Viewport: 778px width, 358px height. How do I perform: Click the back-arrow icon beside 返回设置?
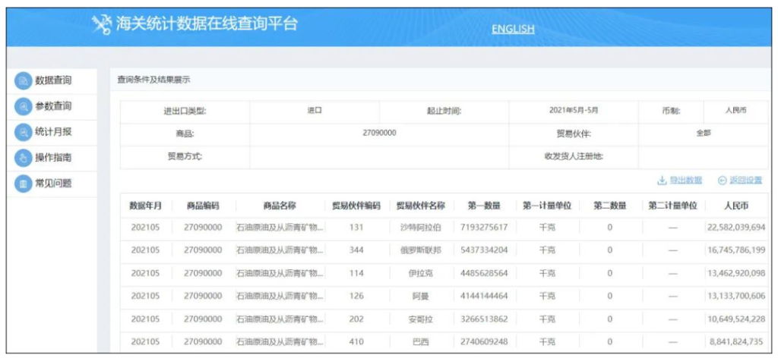[x=722, y=181]
